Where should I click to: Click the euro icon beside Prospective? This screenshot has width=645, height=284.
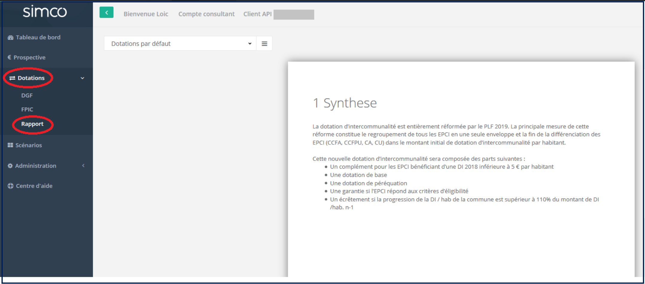(9, 57)
